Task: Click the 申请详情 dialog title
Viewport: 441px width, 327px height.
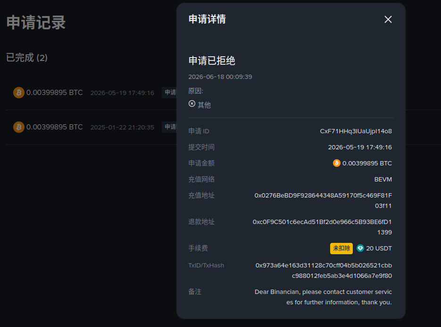Action: pos(207,19)
